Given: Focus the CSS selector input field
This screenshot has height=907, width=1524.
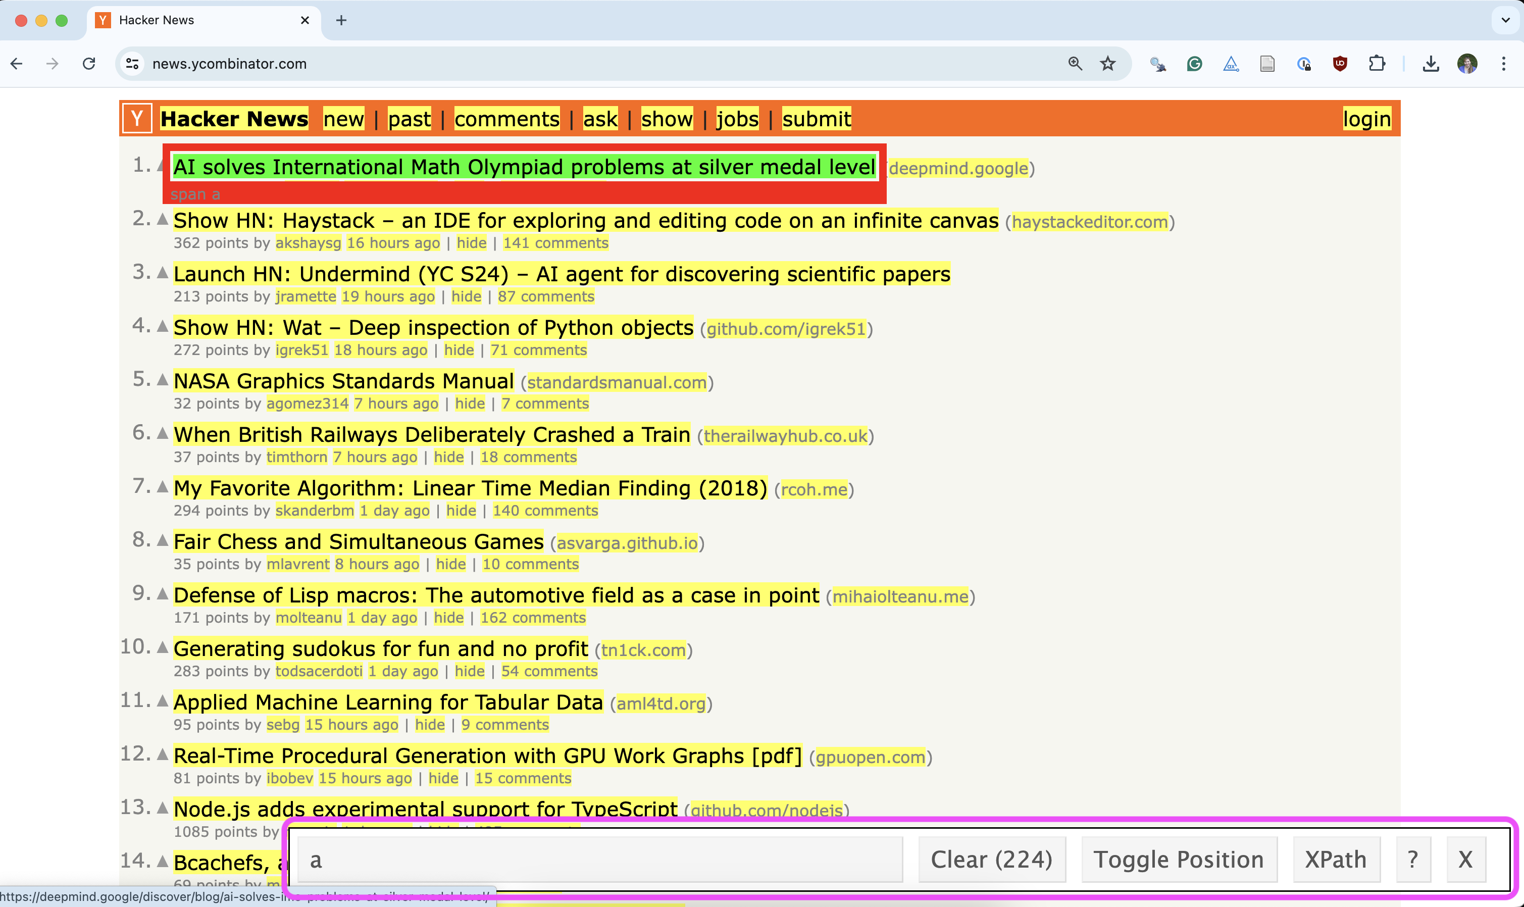Looking at the screenshot, I should pyautogui.click(x=599, y=860).
